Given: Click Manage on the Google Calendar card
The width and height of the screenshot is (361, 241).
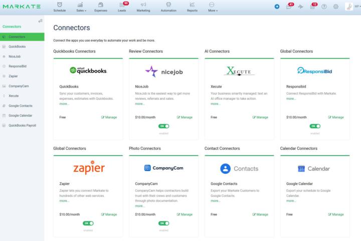Looking at the screenshot, I should click(335, 214).
